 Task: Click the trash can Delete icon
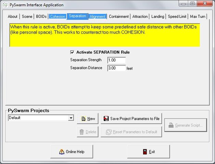[81, 132]
